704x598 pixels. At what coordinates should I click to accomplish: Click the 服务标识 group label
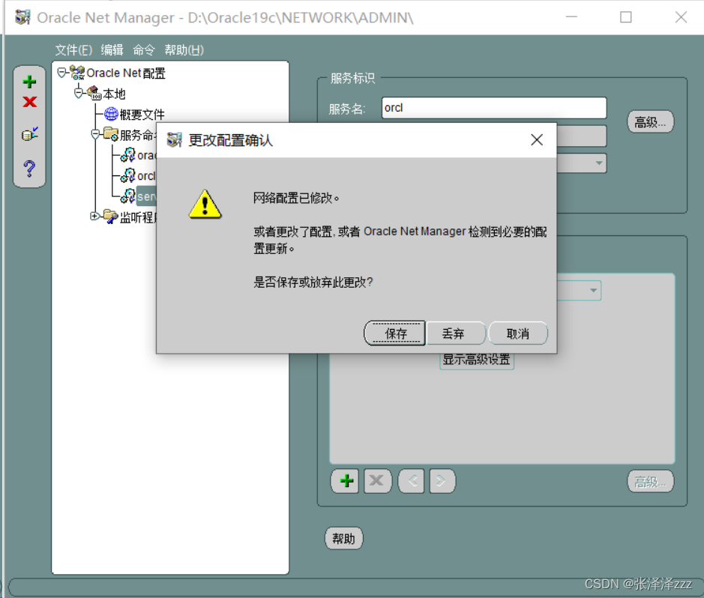click(x=352, y=78)
